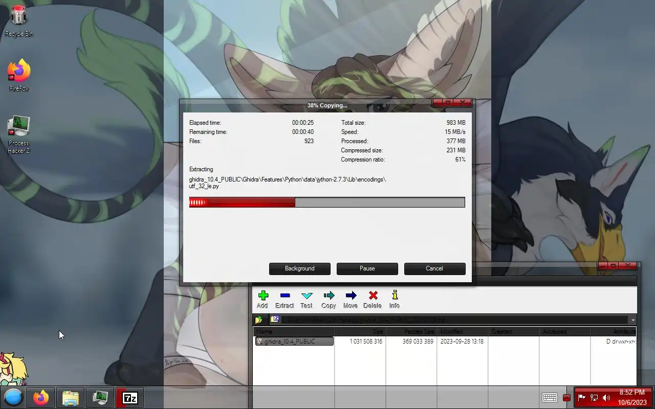This screenshot has height=409, width=655.
Task: Click the packed size 369 033 389
Action: [418, 342]
